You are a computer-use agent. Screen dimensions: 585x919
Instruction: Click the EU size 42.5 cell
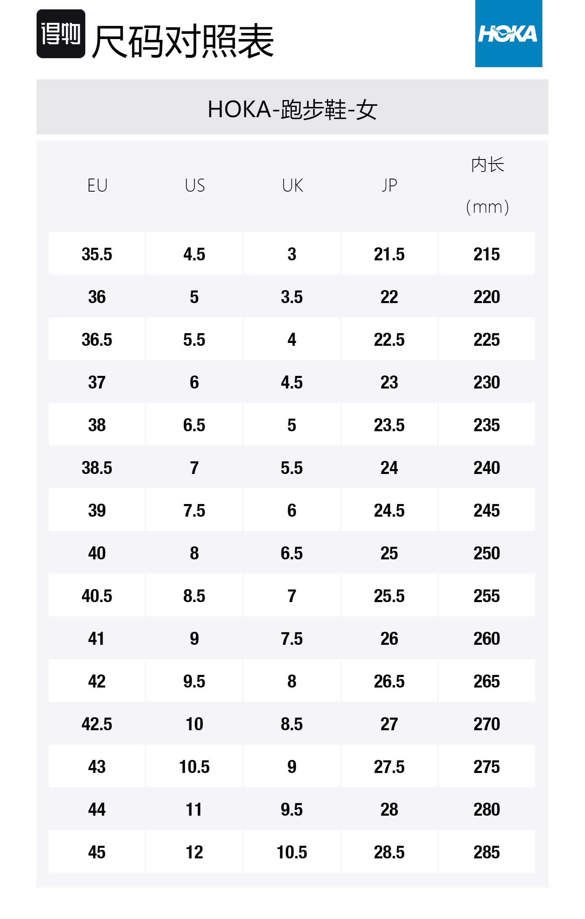tap(97, 724)
